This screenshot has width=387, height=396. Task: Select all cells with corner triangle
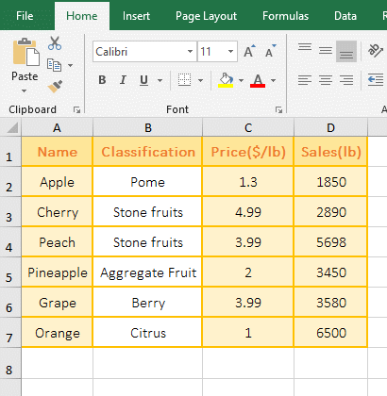tap(11, 127)
